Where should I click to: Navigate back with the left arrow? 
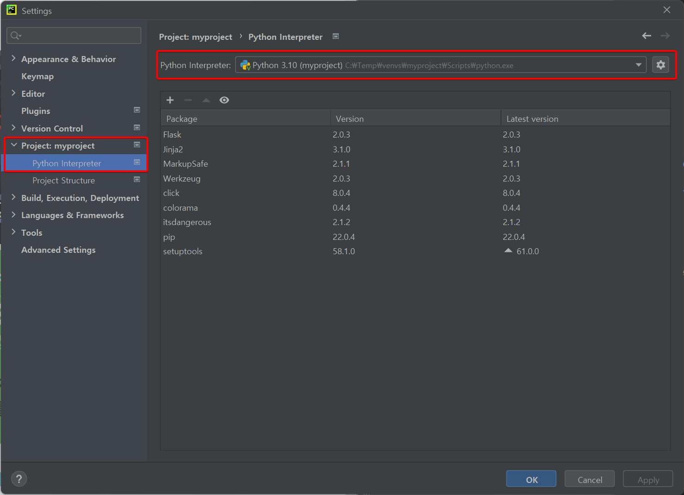(646, 36)
